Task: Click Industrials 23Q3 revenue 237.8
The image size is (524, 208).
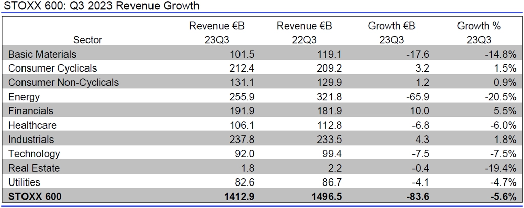Action: [242, 139]
